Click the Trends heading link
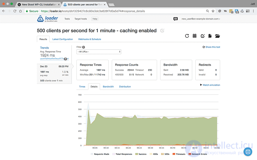 pyautogui.click(x=44, y=48)
